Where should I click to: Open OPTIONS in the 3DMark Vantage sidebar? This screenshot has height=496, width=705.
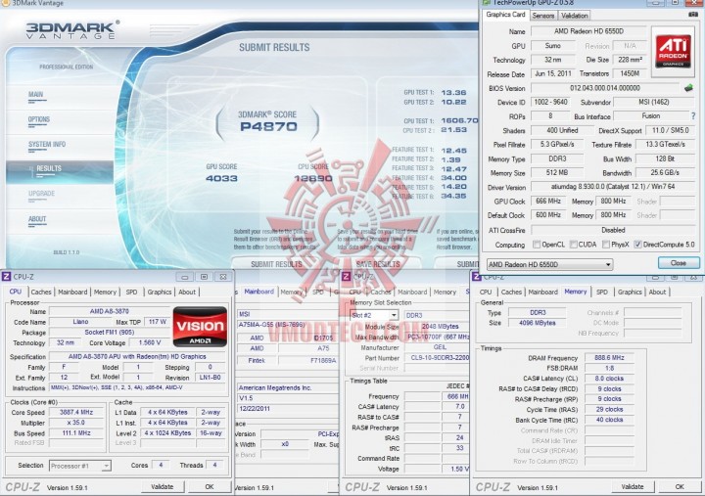click(x=38, y=119)
